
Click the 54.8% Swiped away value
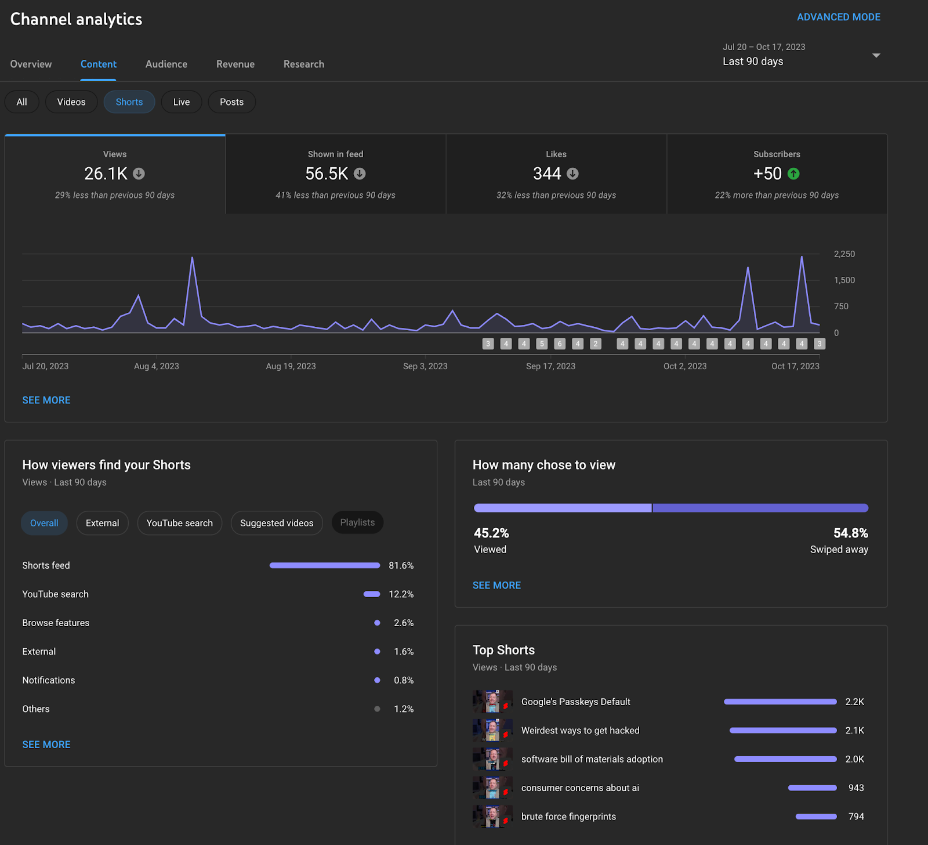(851, 533)
